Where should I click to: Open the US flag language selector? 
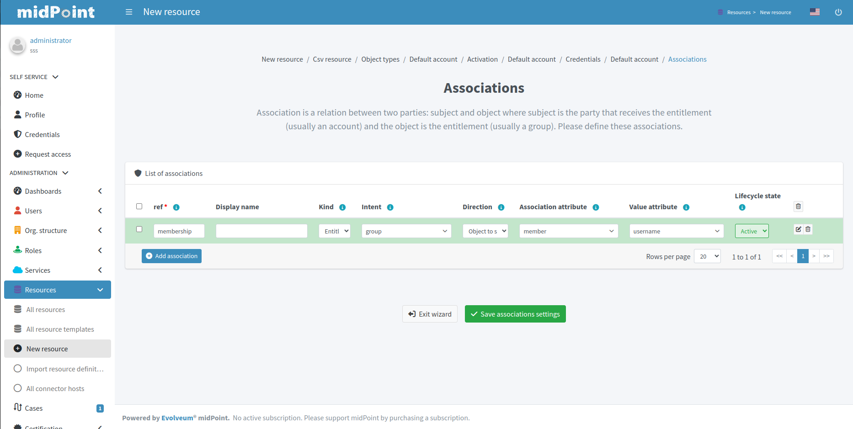pos(815,12)
